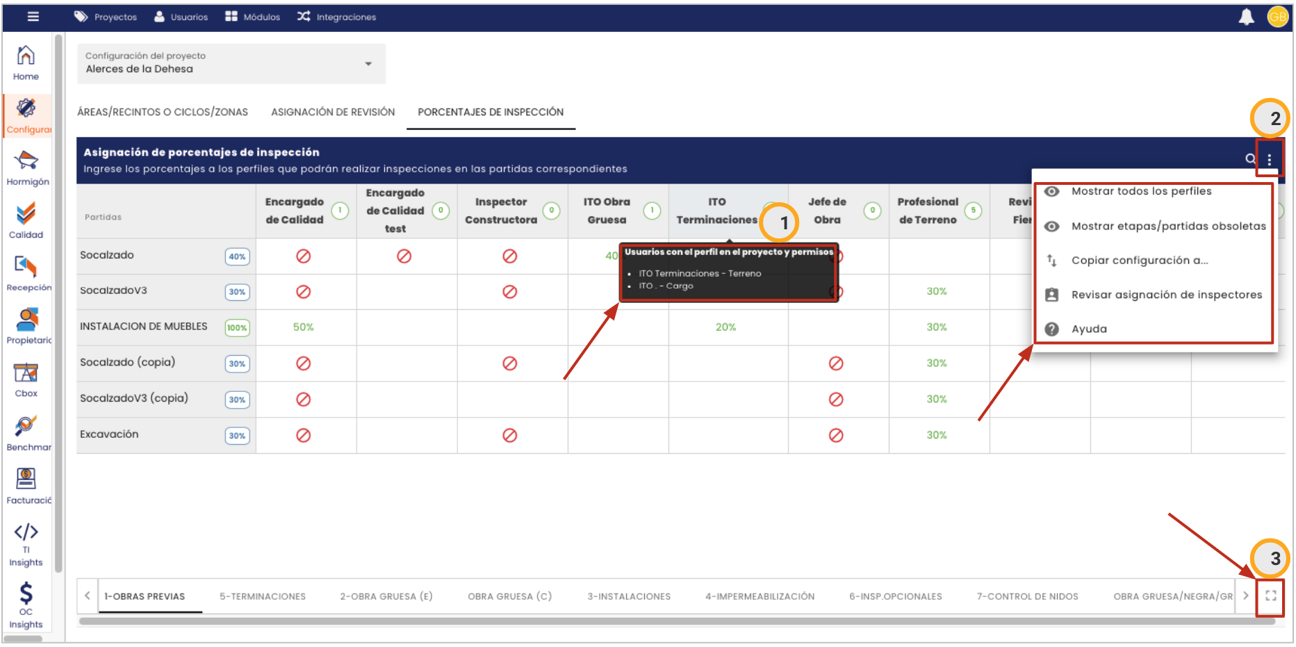Expand the project configuration dropdown
Screen dimensions: 1296x647
pos(368,63)
